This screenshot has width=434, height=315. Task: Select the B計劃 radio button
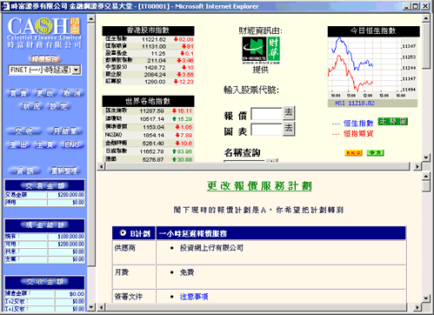click(123, 233)
